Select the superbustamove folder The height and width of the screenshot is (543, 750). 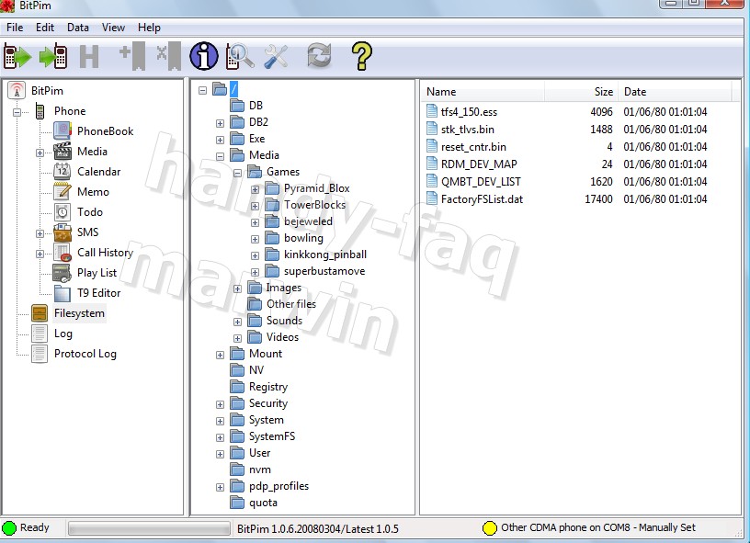324,271
